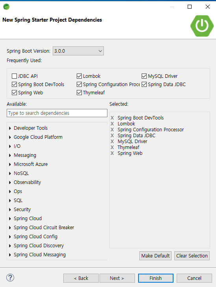Click the Clear Selection button
Viewport: 216px width, 287px height.
192,256
